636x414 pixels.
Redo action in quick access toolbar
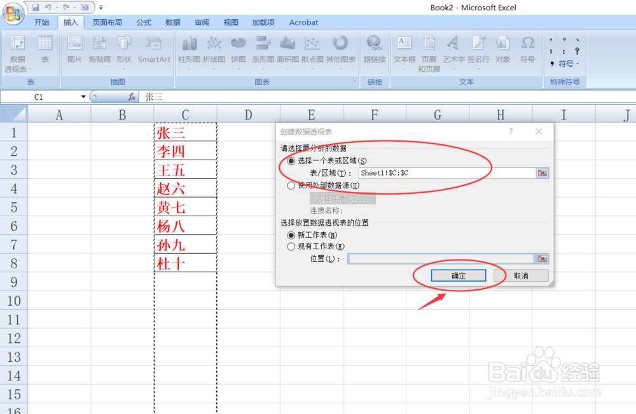66,7
